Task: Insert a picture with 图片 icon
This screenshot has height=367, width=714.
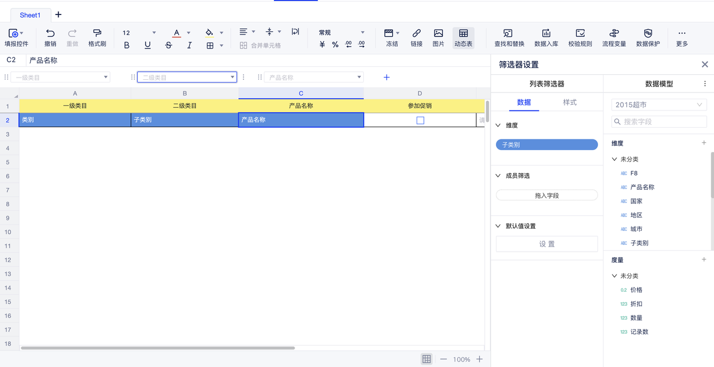Action: [x=438, y=33]
